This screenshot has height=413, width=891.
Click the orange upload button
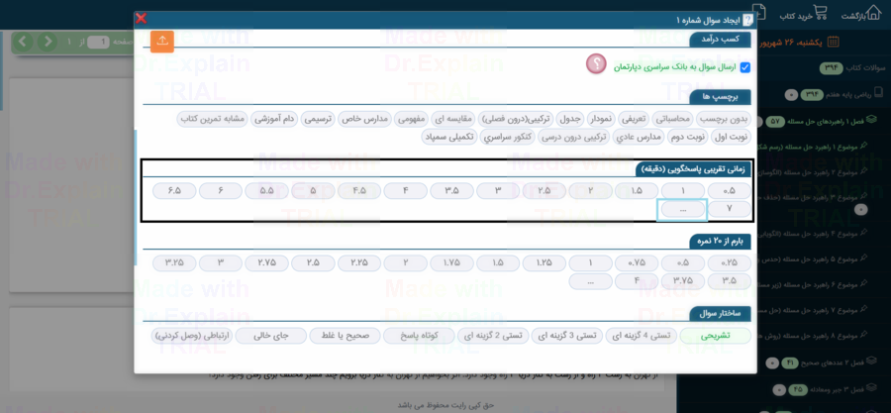pos(162,41)
